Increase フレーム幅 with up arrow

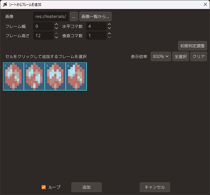tap(57, 24)
